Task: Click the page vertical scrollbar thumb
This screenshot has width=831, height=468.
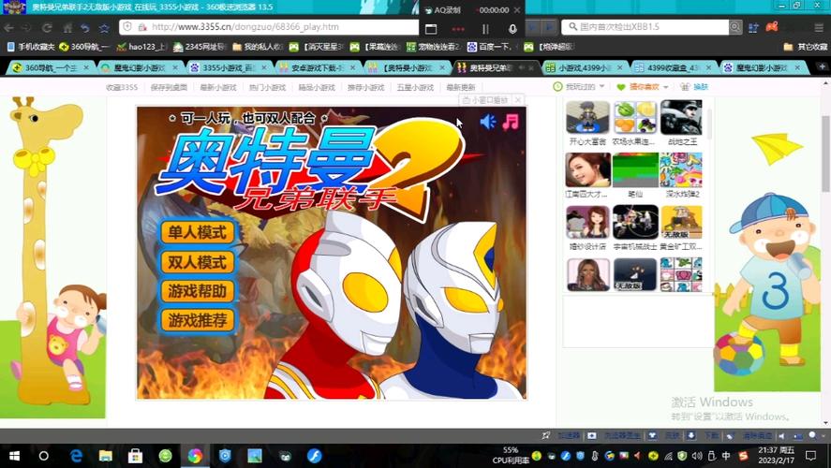Action: [x=825, y=154]
